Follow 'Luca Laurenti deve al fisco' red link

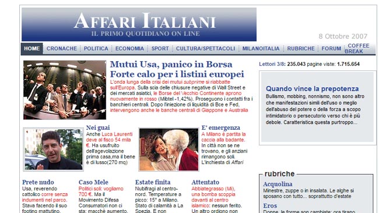click(x=110, y=140)
